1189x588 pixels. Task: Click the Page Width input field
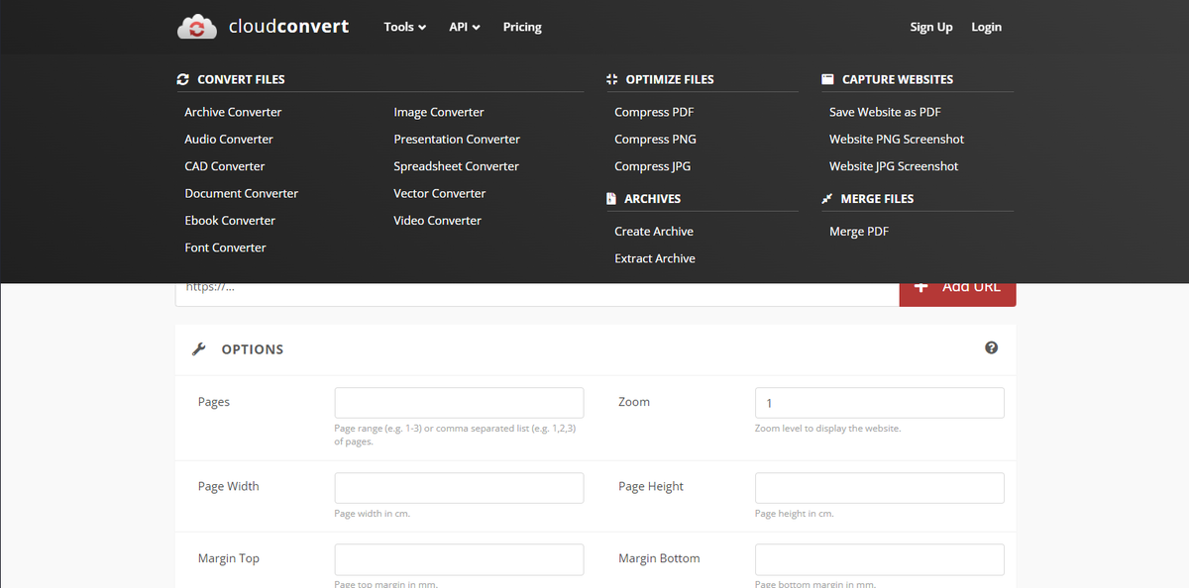(459, 488)
